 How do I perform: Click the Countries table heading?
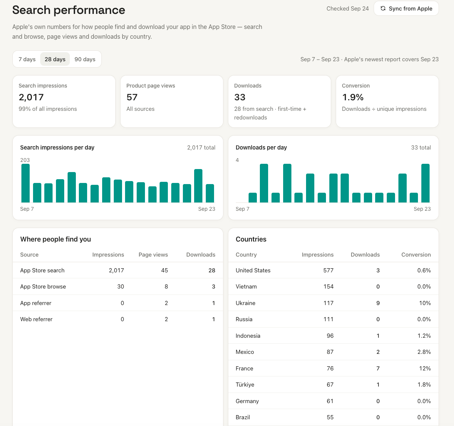tap(251, 239)
